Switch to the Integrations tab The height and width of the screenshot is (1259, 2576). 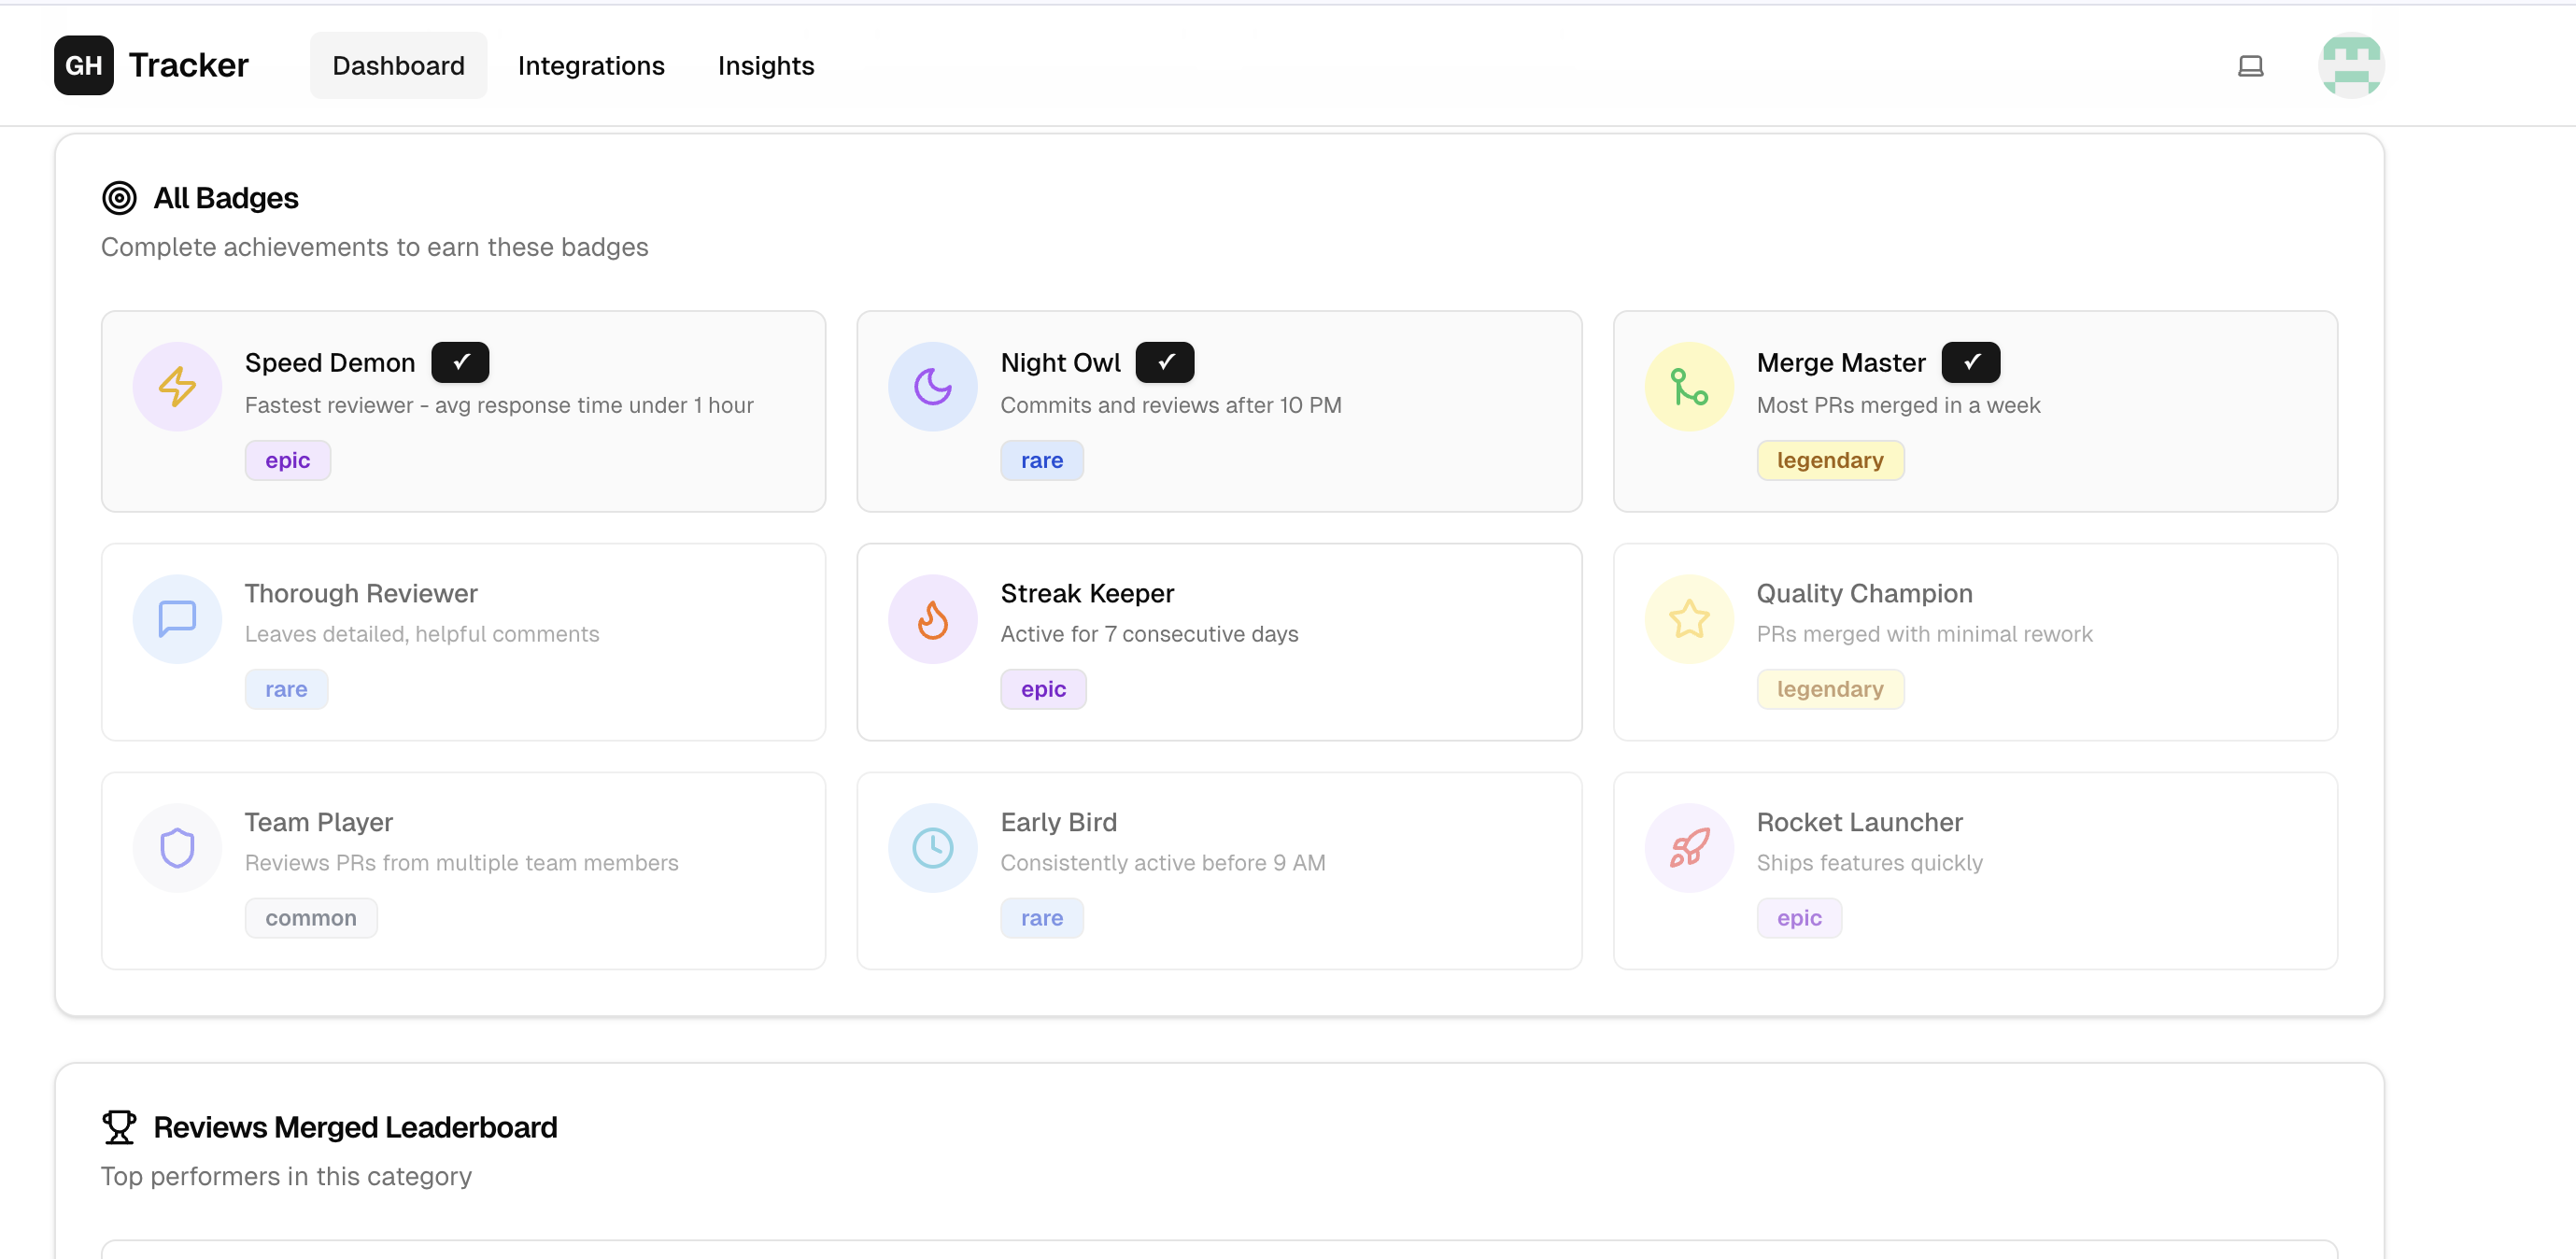[x=591, y=66]
